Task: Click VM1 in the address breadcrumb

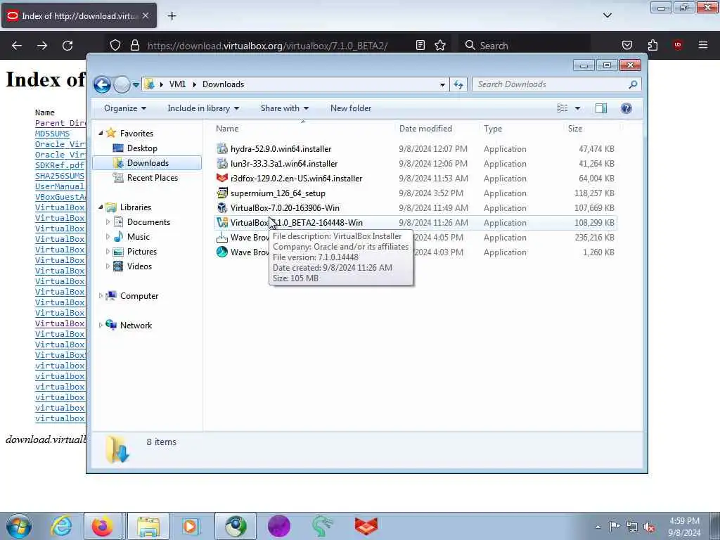Action: point(177,84)
